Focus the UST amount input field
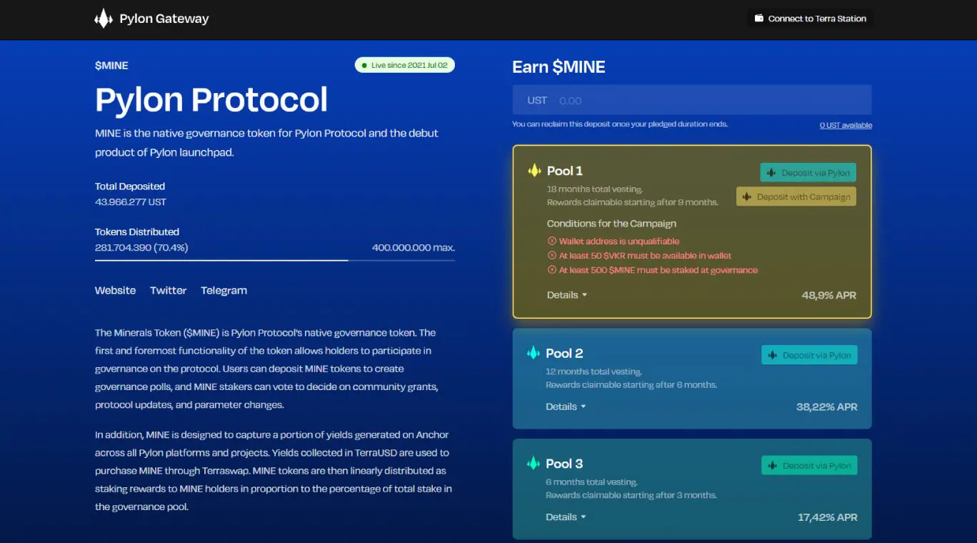 (x=692, y=101)
